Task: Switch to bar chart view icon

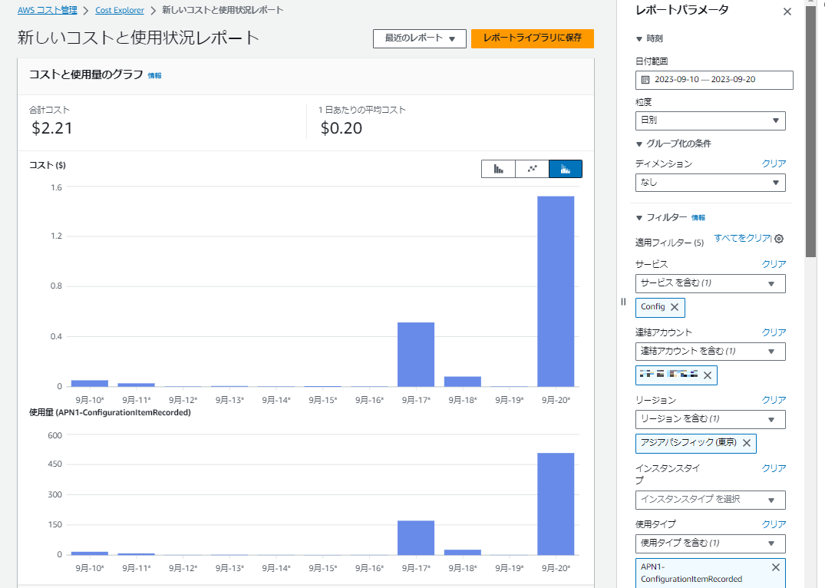Action: [498, 169]
